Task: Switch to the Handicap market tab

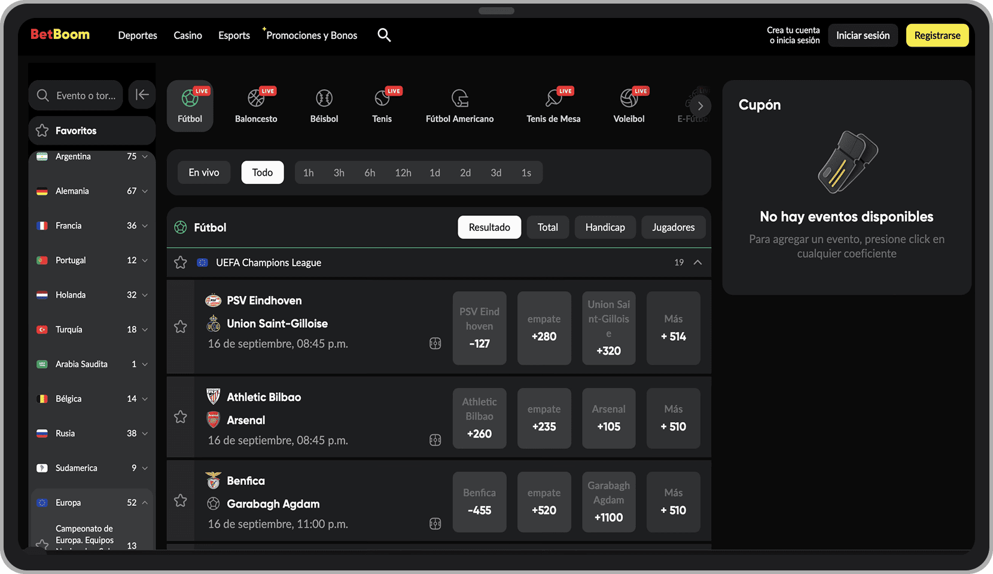Action: click(605, 227)
